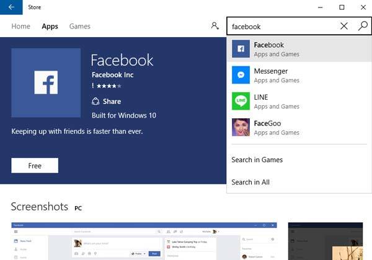Choose the Facebook Apps and Games suggestion
This screenshot has width=372, height=260.
(x=299, y=49)
